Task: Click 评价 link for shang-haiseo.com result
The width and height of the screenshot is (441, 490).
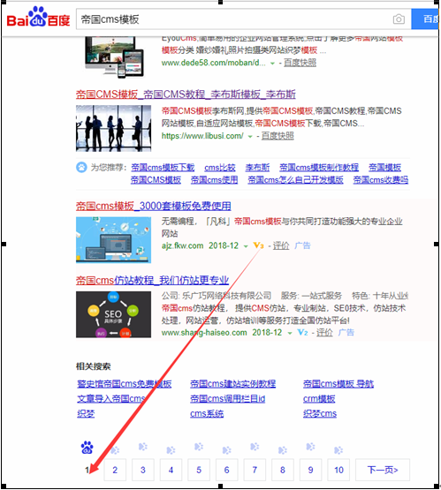Action: point(324,332)
